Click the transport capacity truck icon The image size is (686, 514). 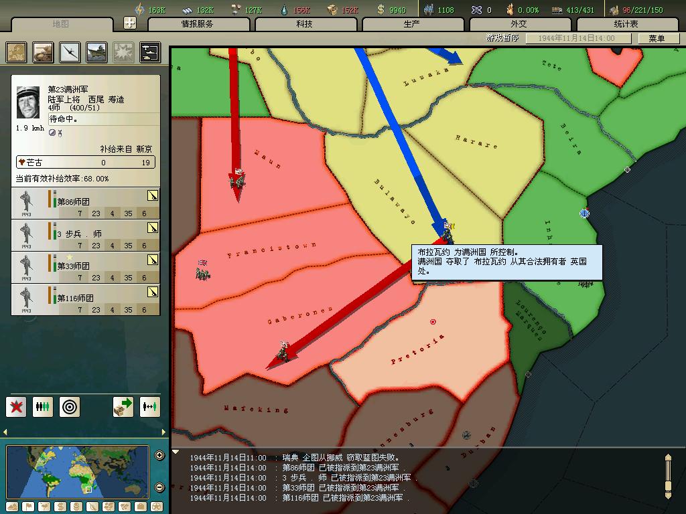pos(557,10)
